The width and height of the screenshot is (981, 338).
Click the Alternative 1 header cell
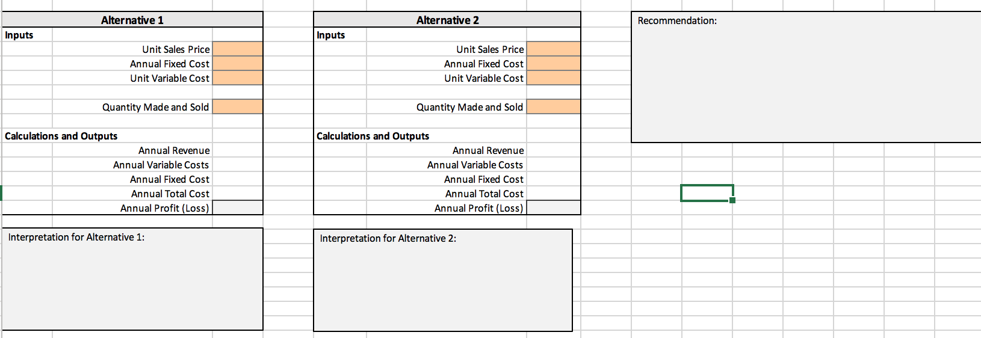coord(132,20)
